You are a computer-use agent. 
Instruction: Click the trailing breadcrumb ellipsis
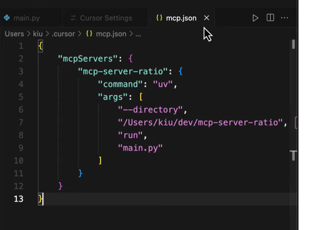138,34
